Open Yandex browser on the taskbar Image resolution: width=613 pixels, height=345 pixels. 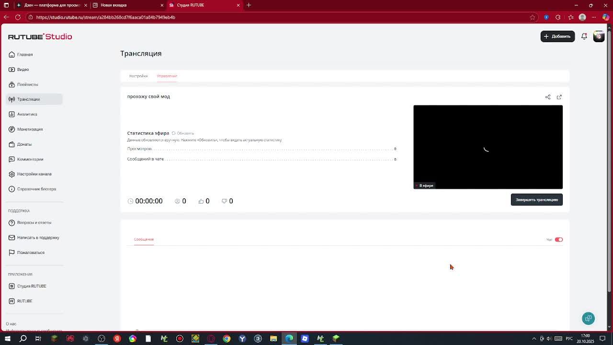[117, 339]
